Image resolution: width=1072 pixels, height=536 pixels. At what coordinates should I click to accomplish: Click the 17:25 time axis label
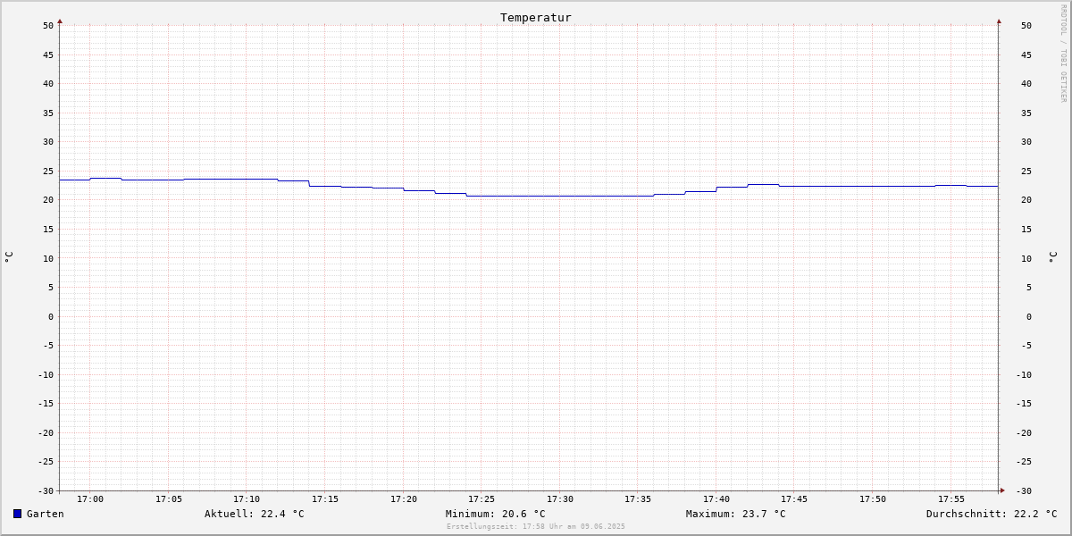point(482,499)
